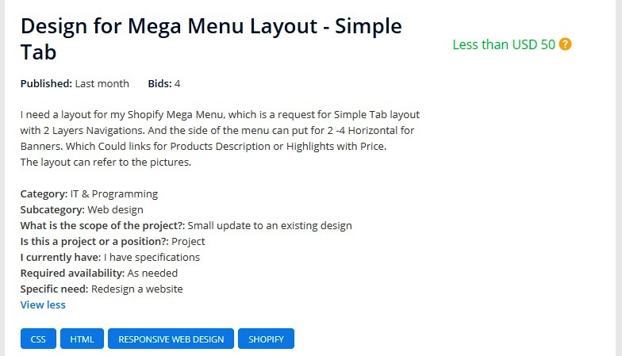Click the 'Is this a project or a position?' line

coord(113,241)
